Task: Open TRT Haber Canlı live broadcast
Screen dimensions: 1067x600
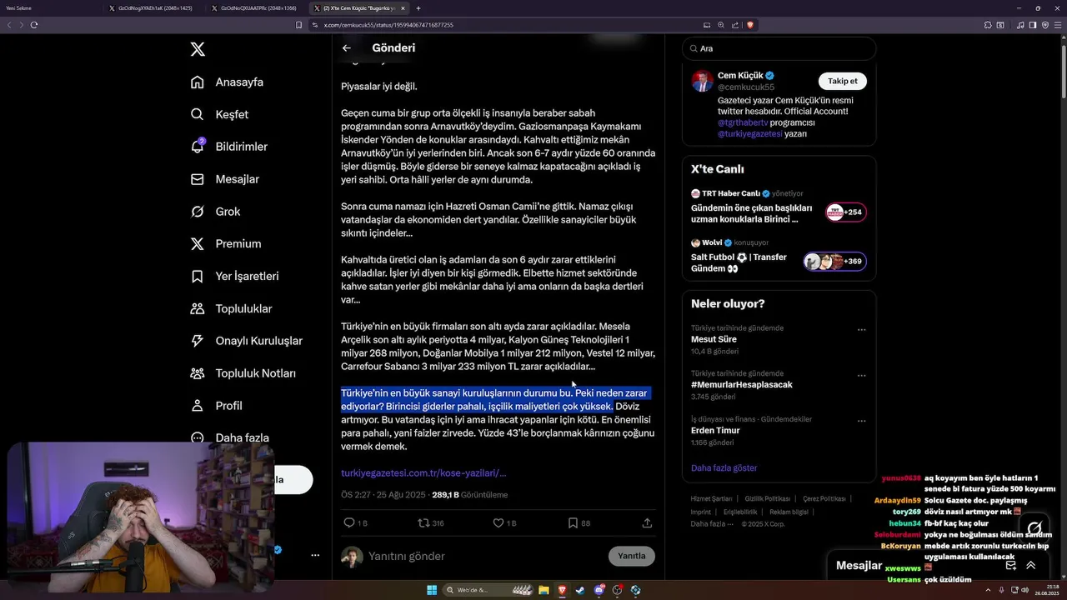Action: point(779,207)
